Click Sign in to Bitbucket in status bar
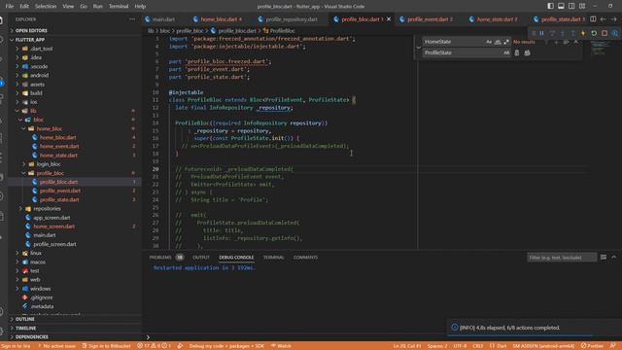Image resolution: width=622 pixels, height=350 pixels. 106,346
